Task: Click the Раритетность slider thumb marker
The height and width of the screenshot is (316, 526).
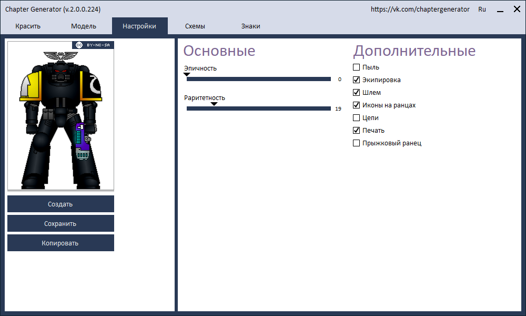Action: pyautogui.click(x=214, y=104)
